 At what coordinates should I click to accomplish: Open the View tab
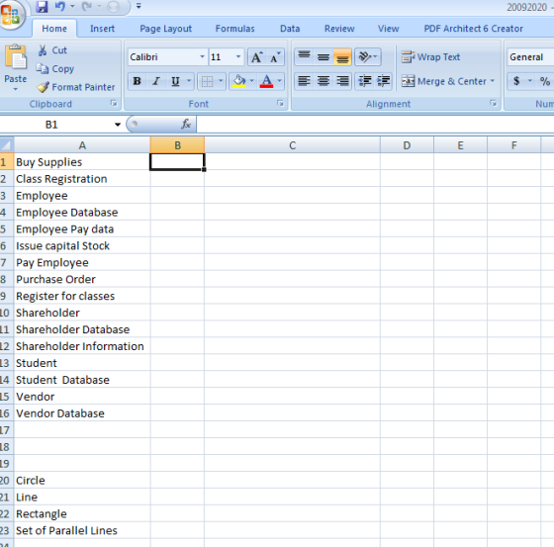(388, 29)
